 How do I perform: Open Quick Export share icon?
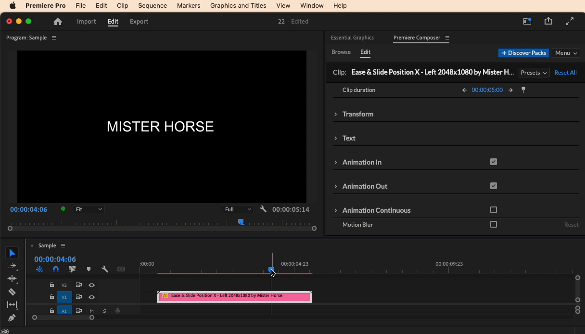pyautogui.click(x=548, y=21)
